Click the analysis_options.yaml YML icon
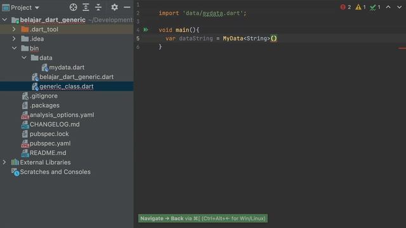This screenshot has width=406, height=228. pyautogui.click(x=25, y=115)
